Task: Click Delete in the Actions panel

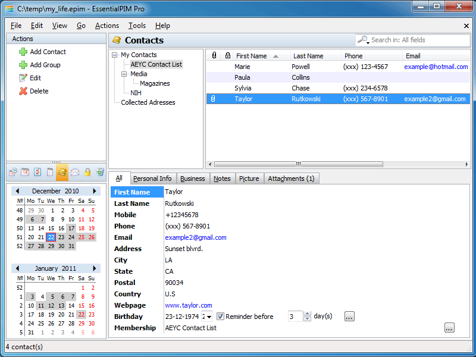Action: [39, 91]
